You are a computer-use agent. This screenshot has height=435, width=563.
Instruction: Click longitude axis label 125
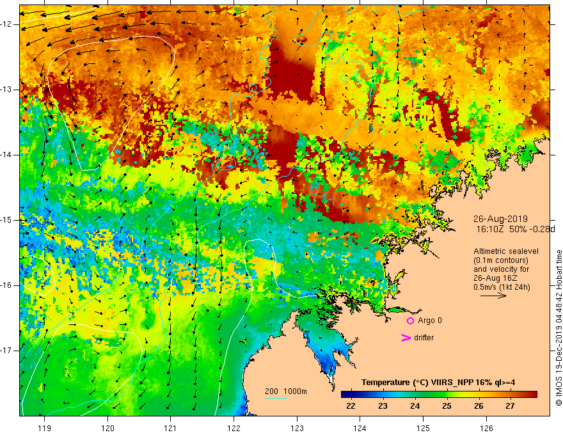click(424, 429)
